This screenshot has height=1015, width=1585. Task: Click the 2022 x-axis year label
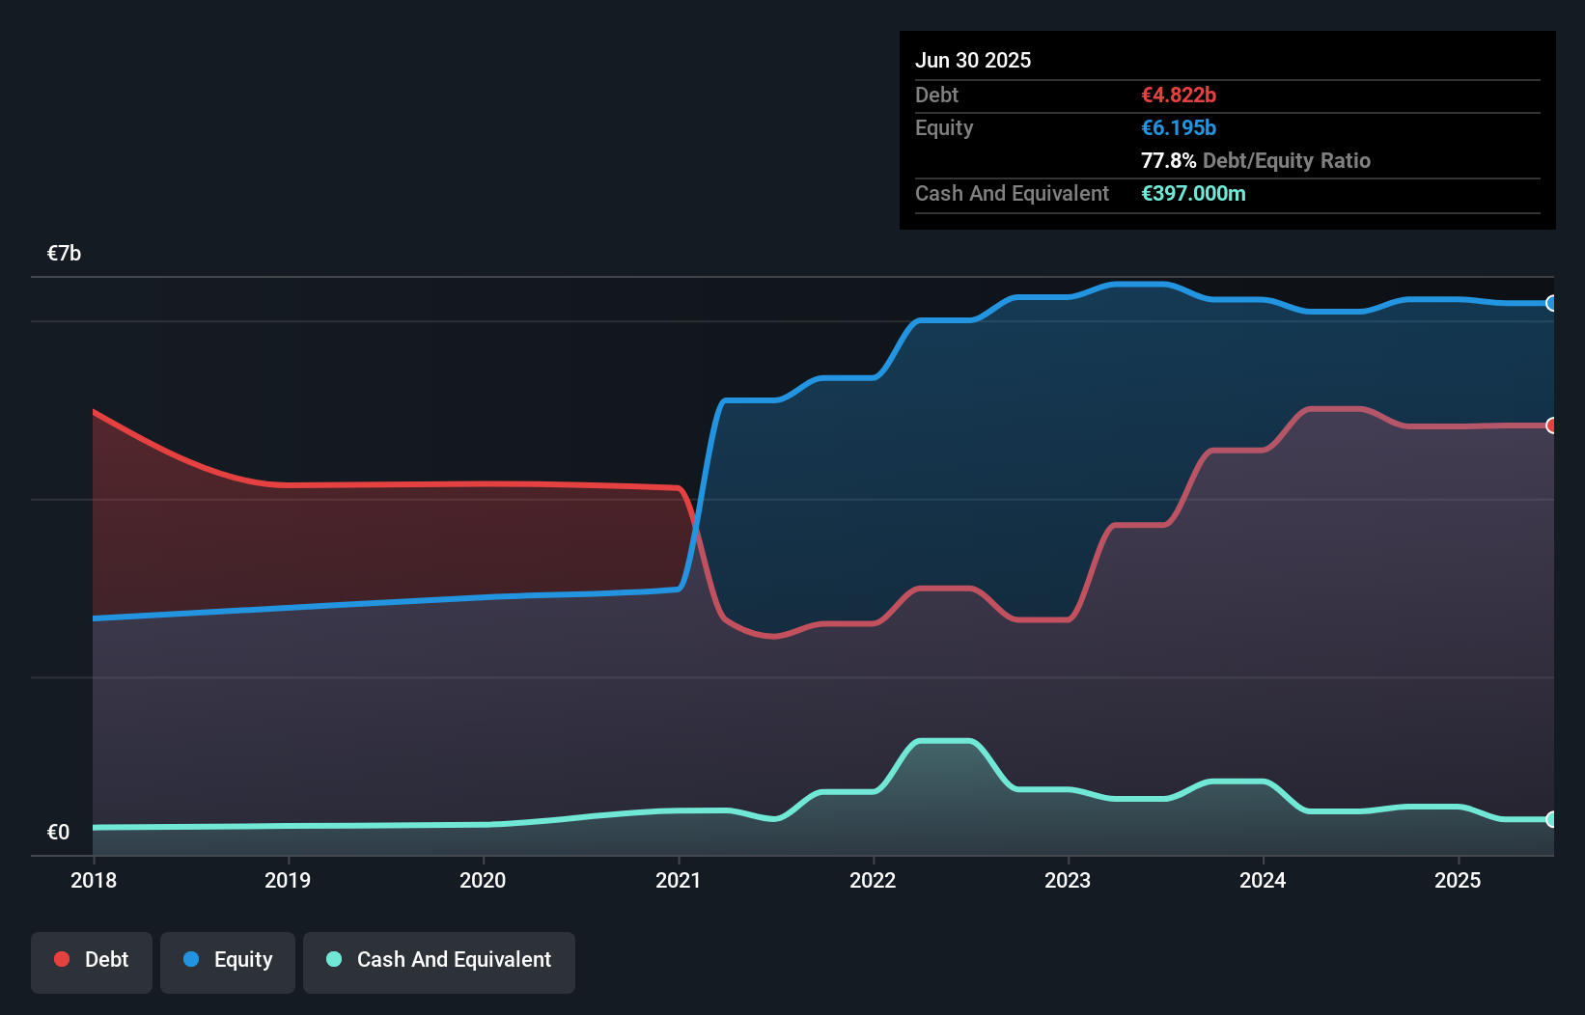[873, 880]
